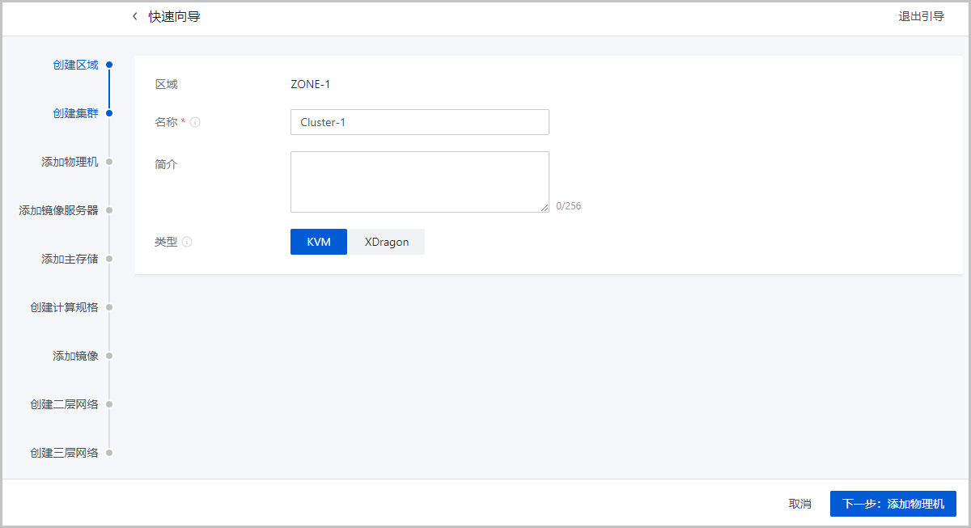Click the 创建集群 step dot
This screenshot has height=528, width=971.
point(109,113)
